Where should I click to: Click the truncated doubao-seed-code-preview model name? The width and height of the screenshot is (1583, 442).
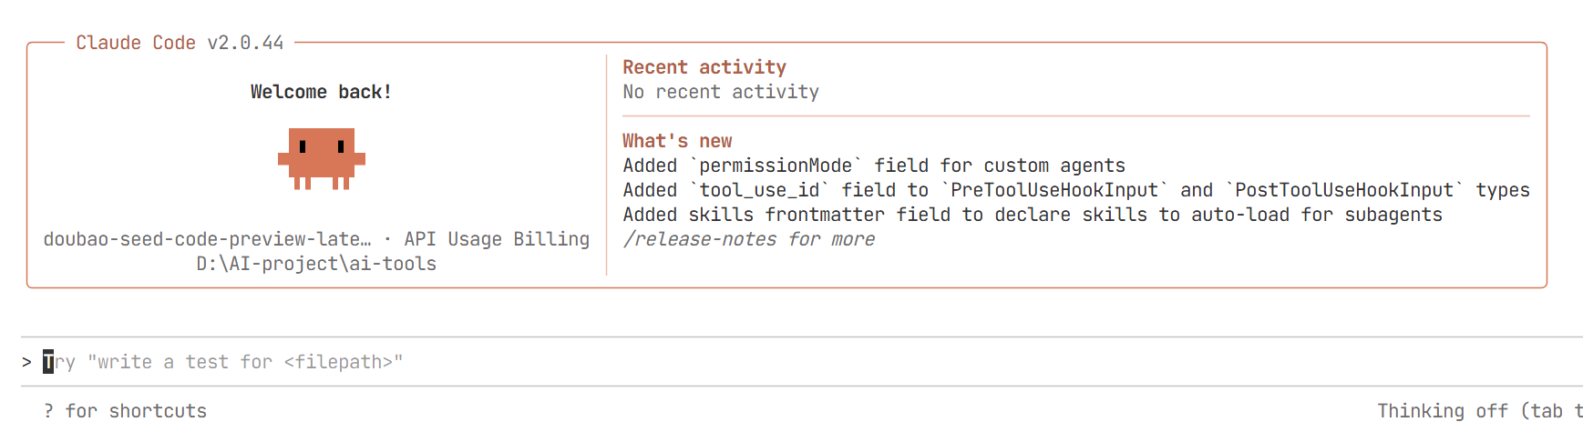click(207, 239)
